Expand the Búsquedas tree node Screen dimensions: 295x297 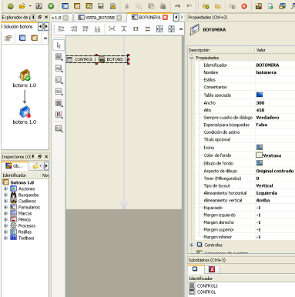point(5,195)
